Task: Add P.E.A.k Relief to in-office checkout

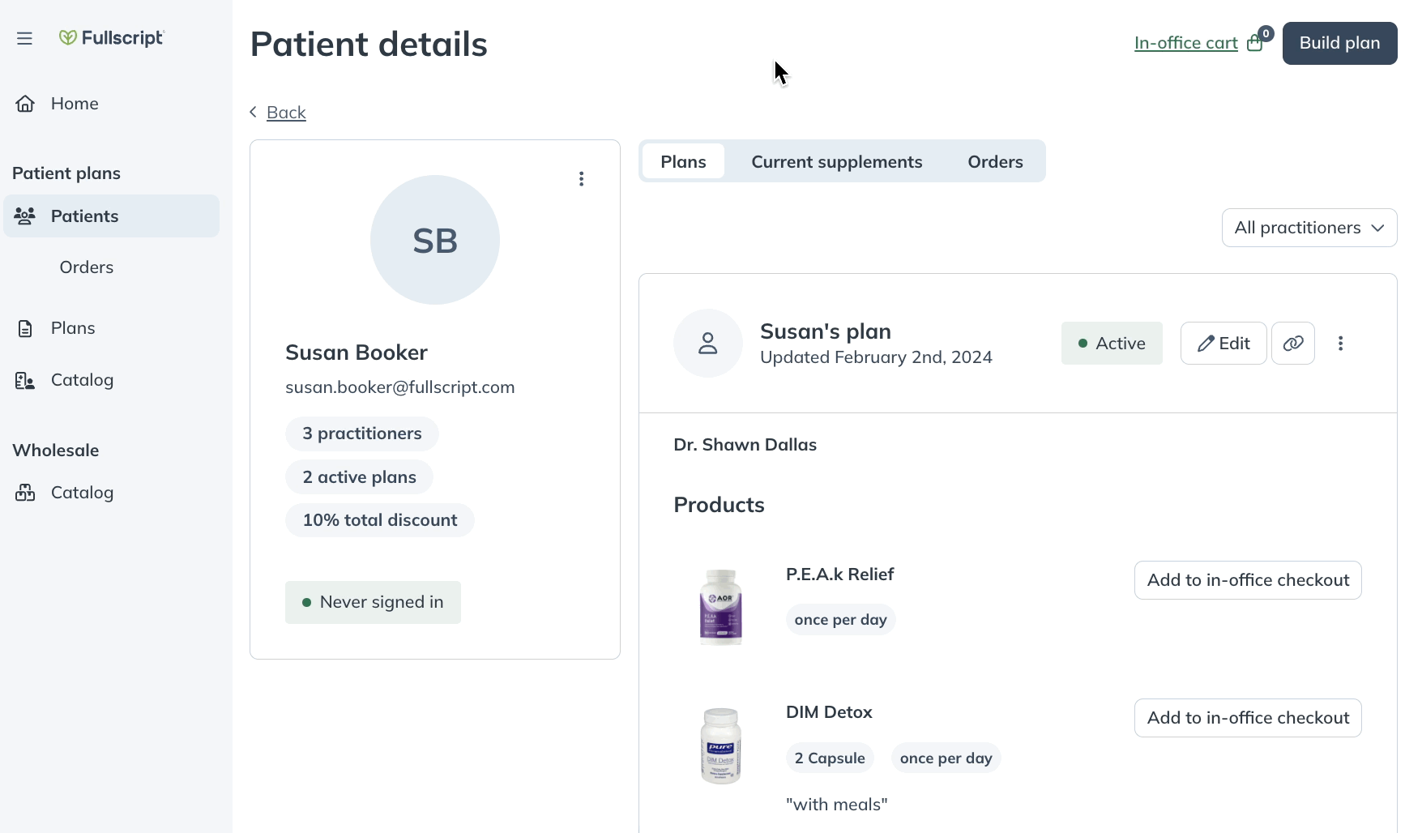Action: (x=1248, y=580)
